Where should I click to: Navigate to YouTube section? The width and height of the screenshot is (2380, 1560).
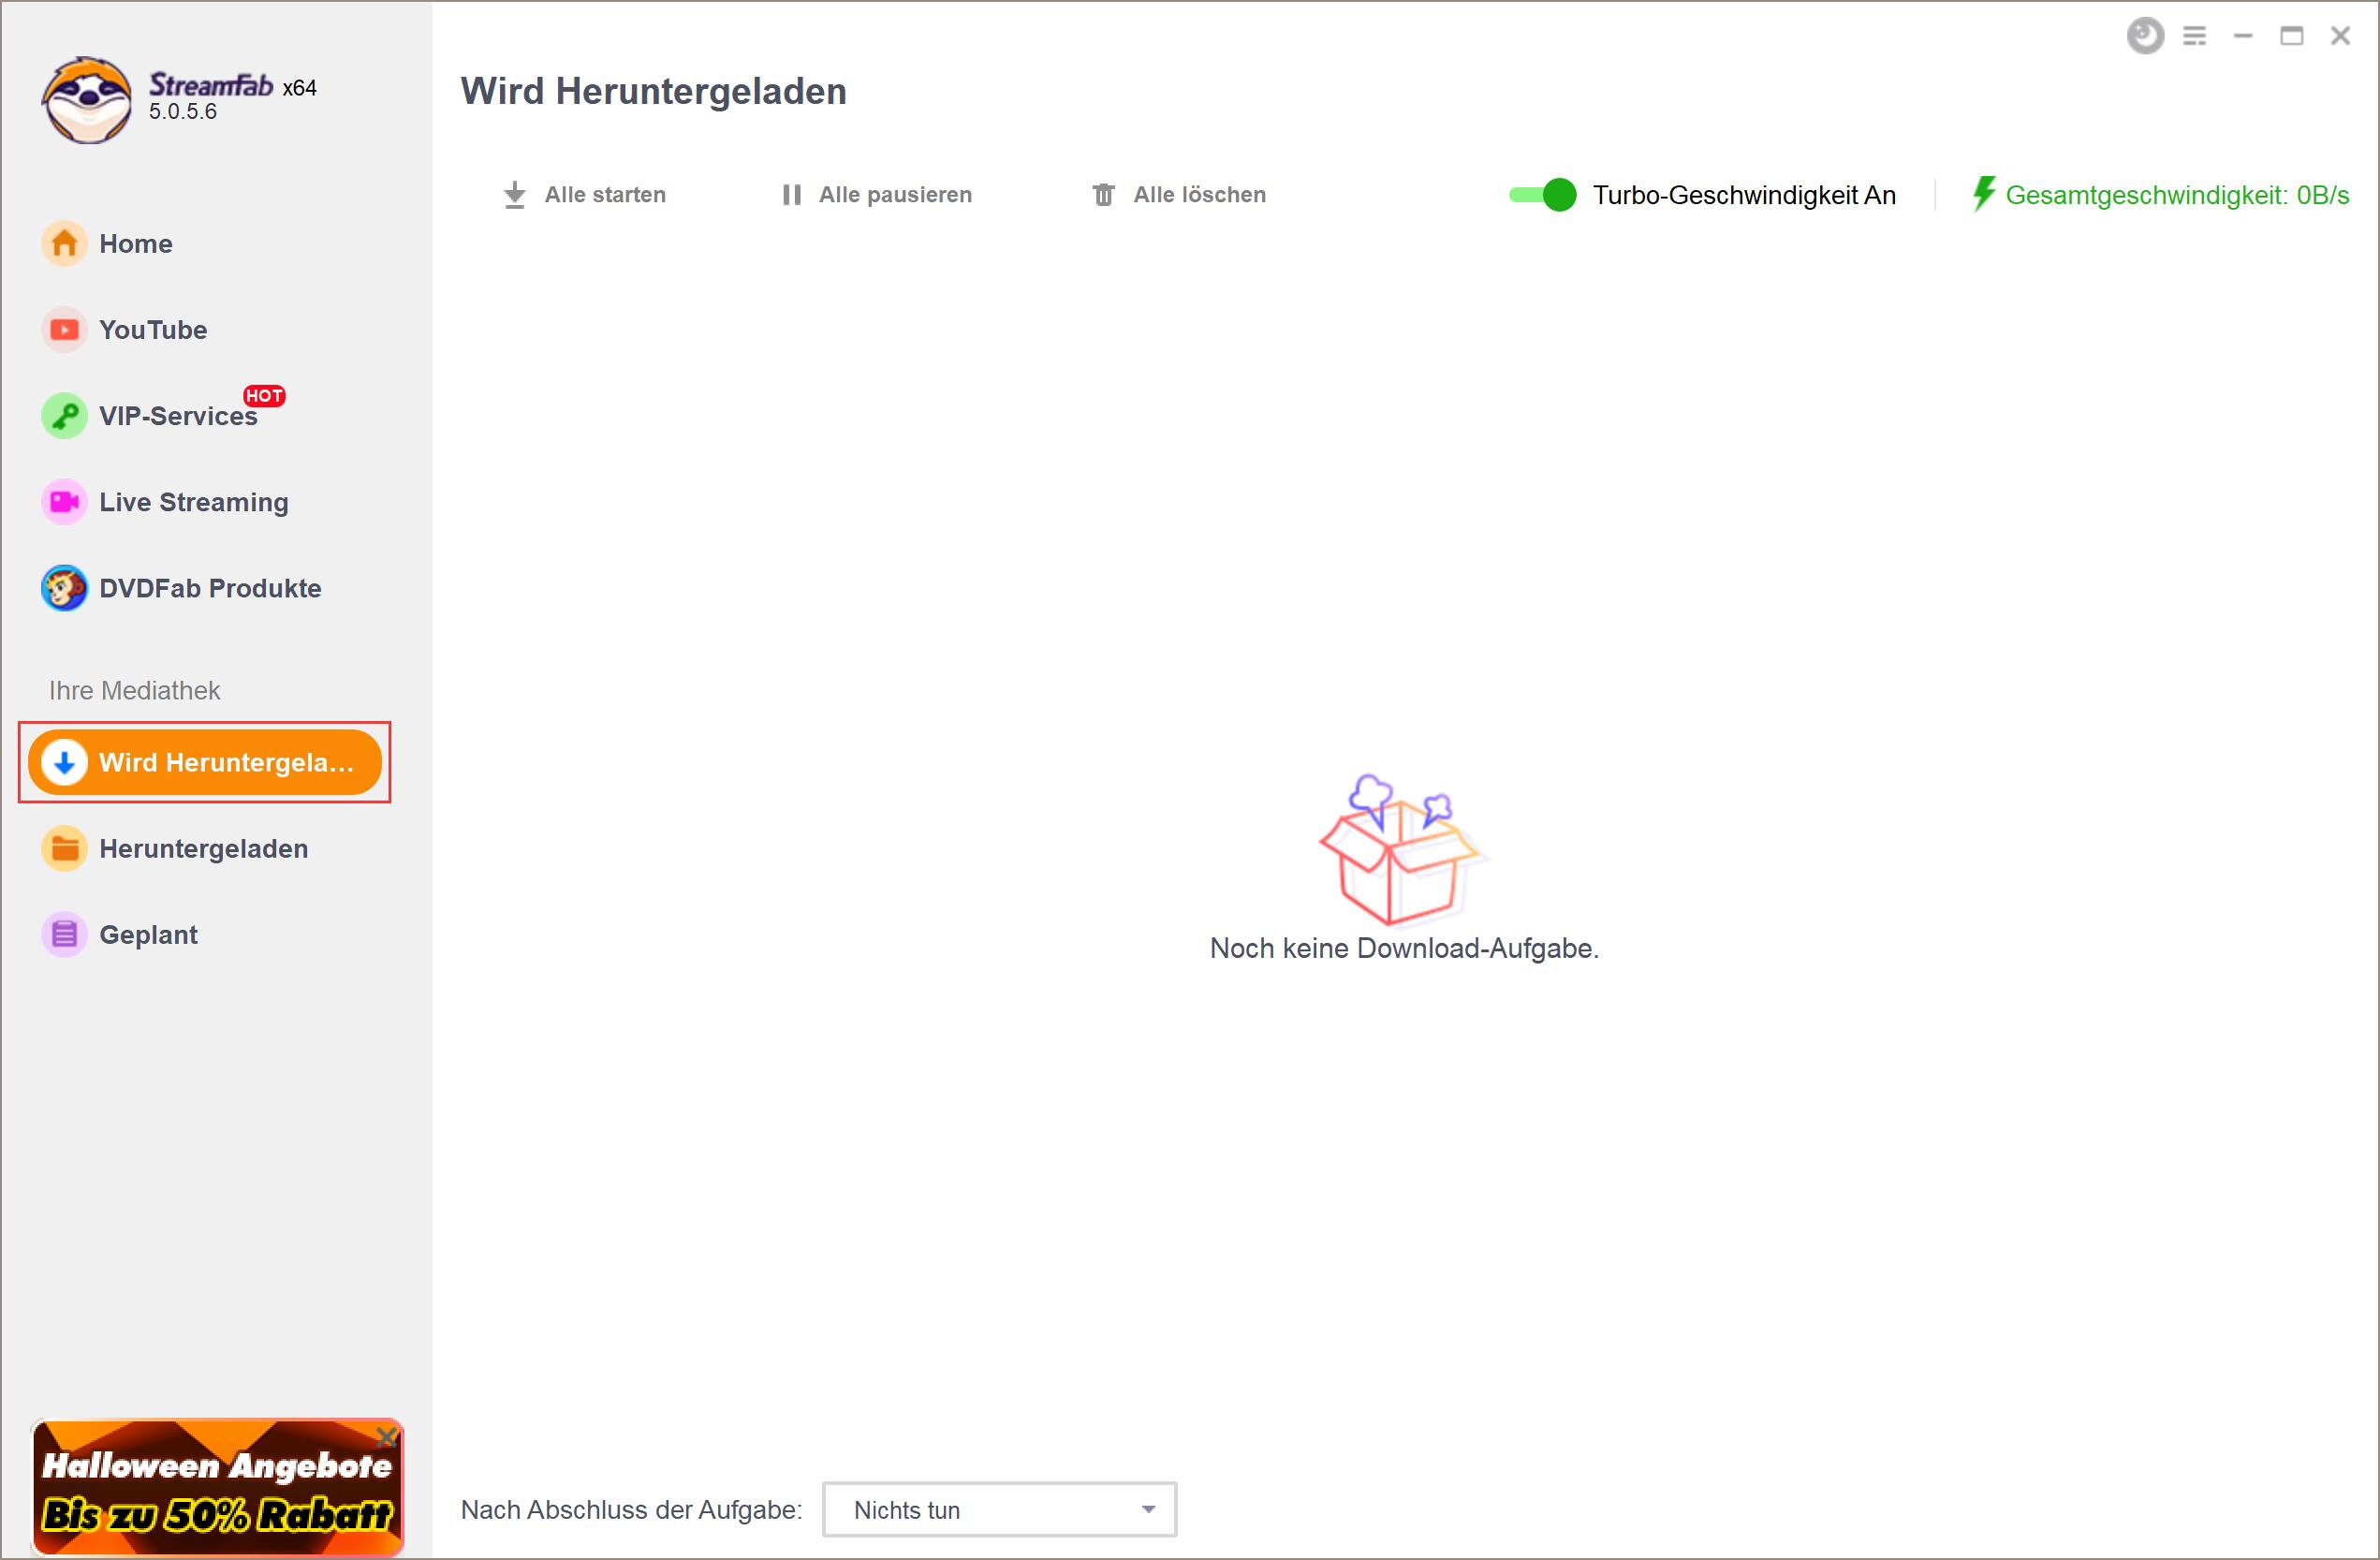154,329
